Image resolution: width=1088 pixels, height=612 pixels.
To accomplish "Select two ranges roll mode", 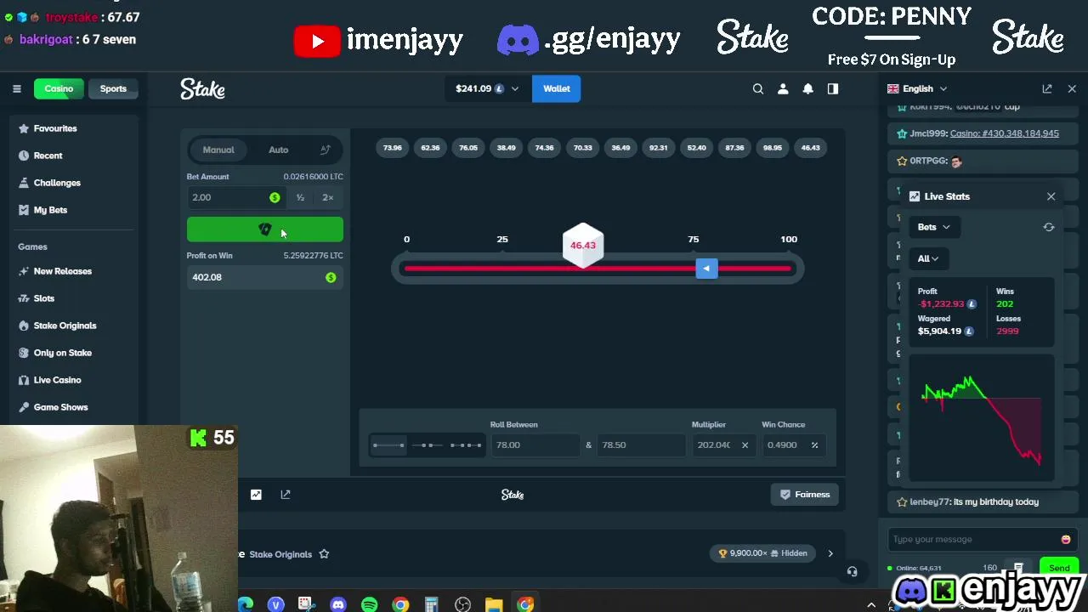I will (x=428, y=445).
